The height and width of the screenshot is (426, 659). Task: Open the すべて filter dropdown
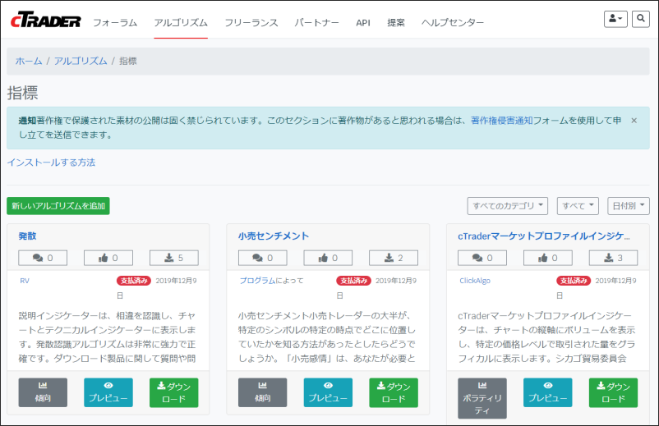(x=578, y=206)
